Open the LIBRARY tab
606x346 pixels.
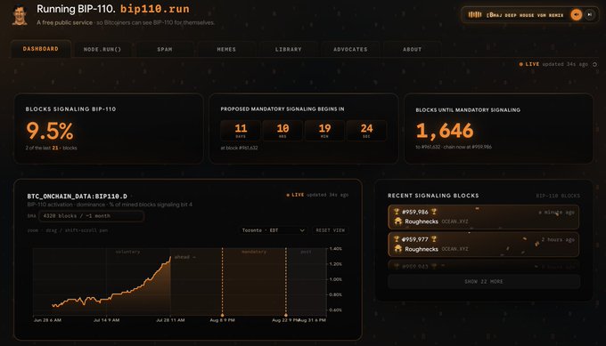tap(289, 50)
